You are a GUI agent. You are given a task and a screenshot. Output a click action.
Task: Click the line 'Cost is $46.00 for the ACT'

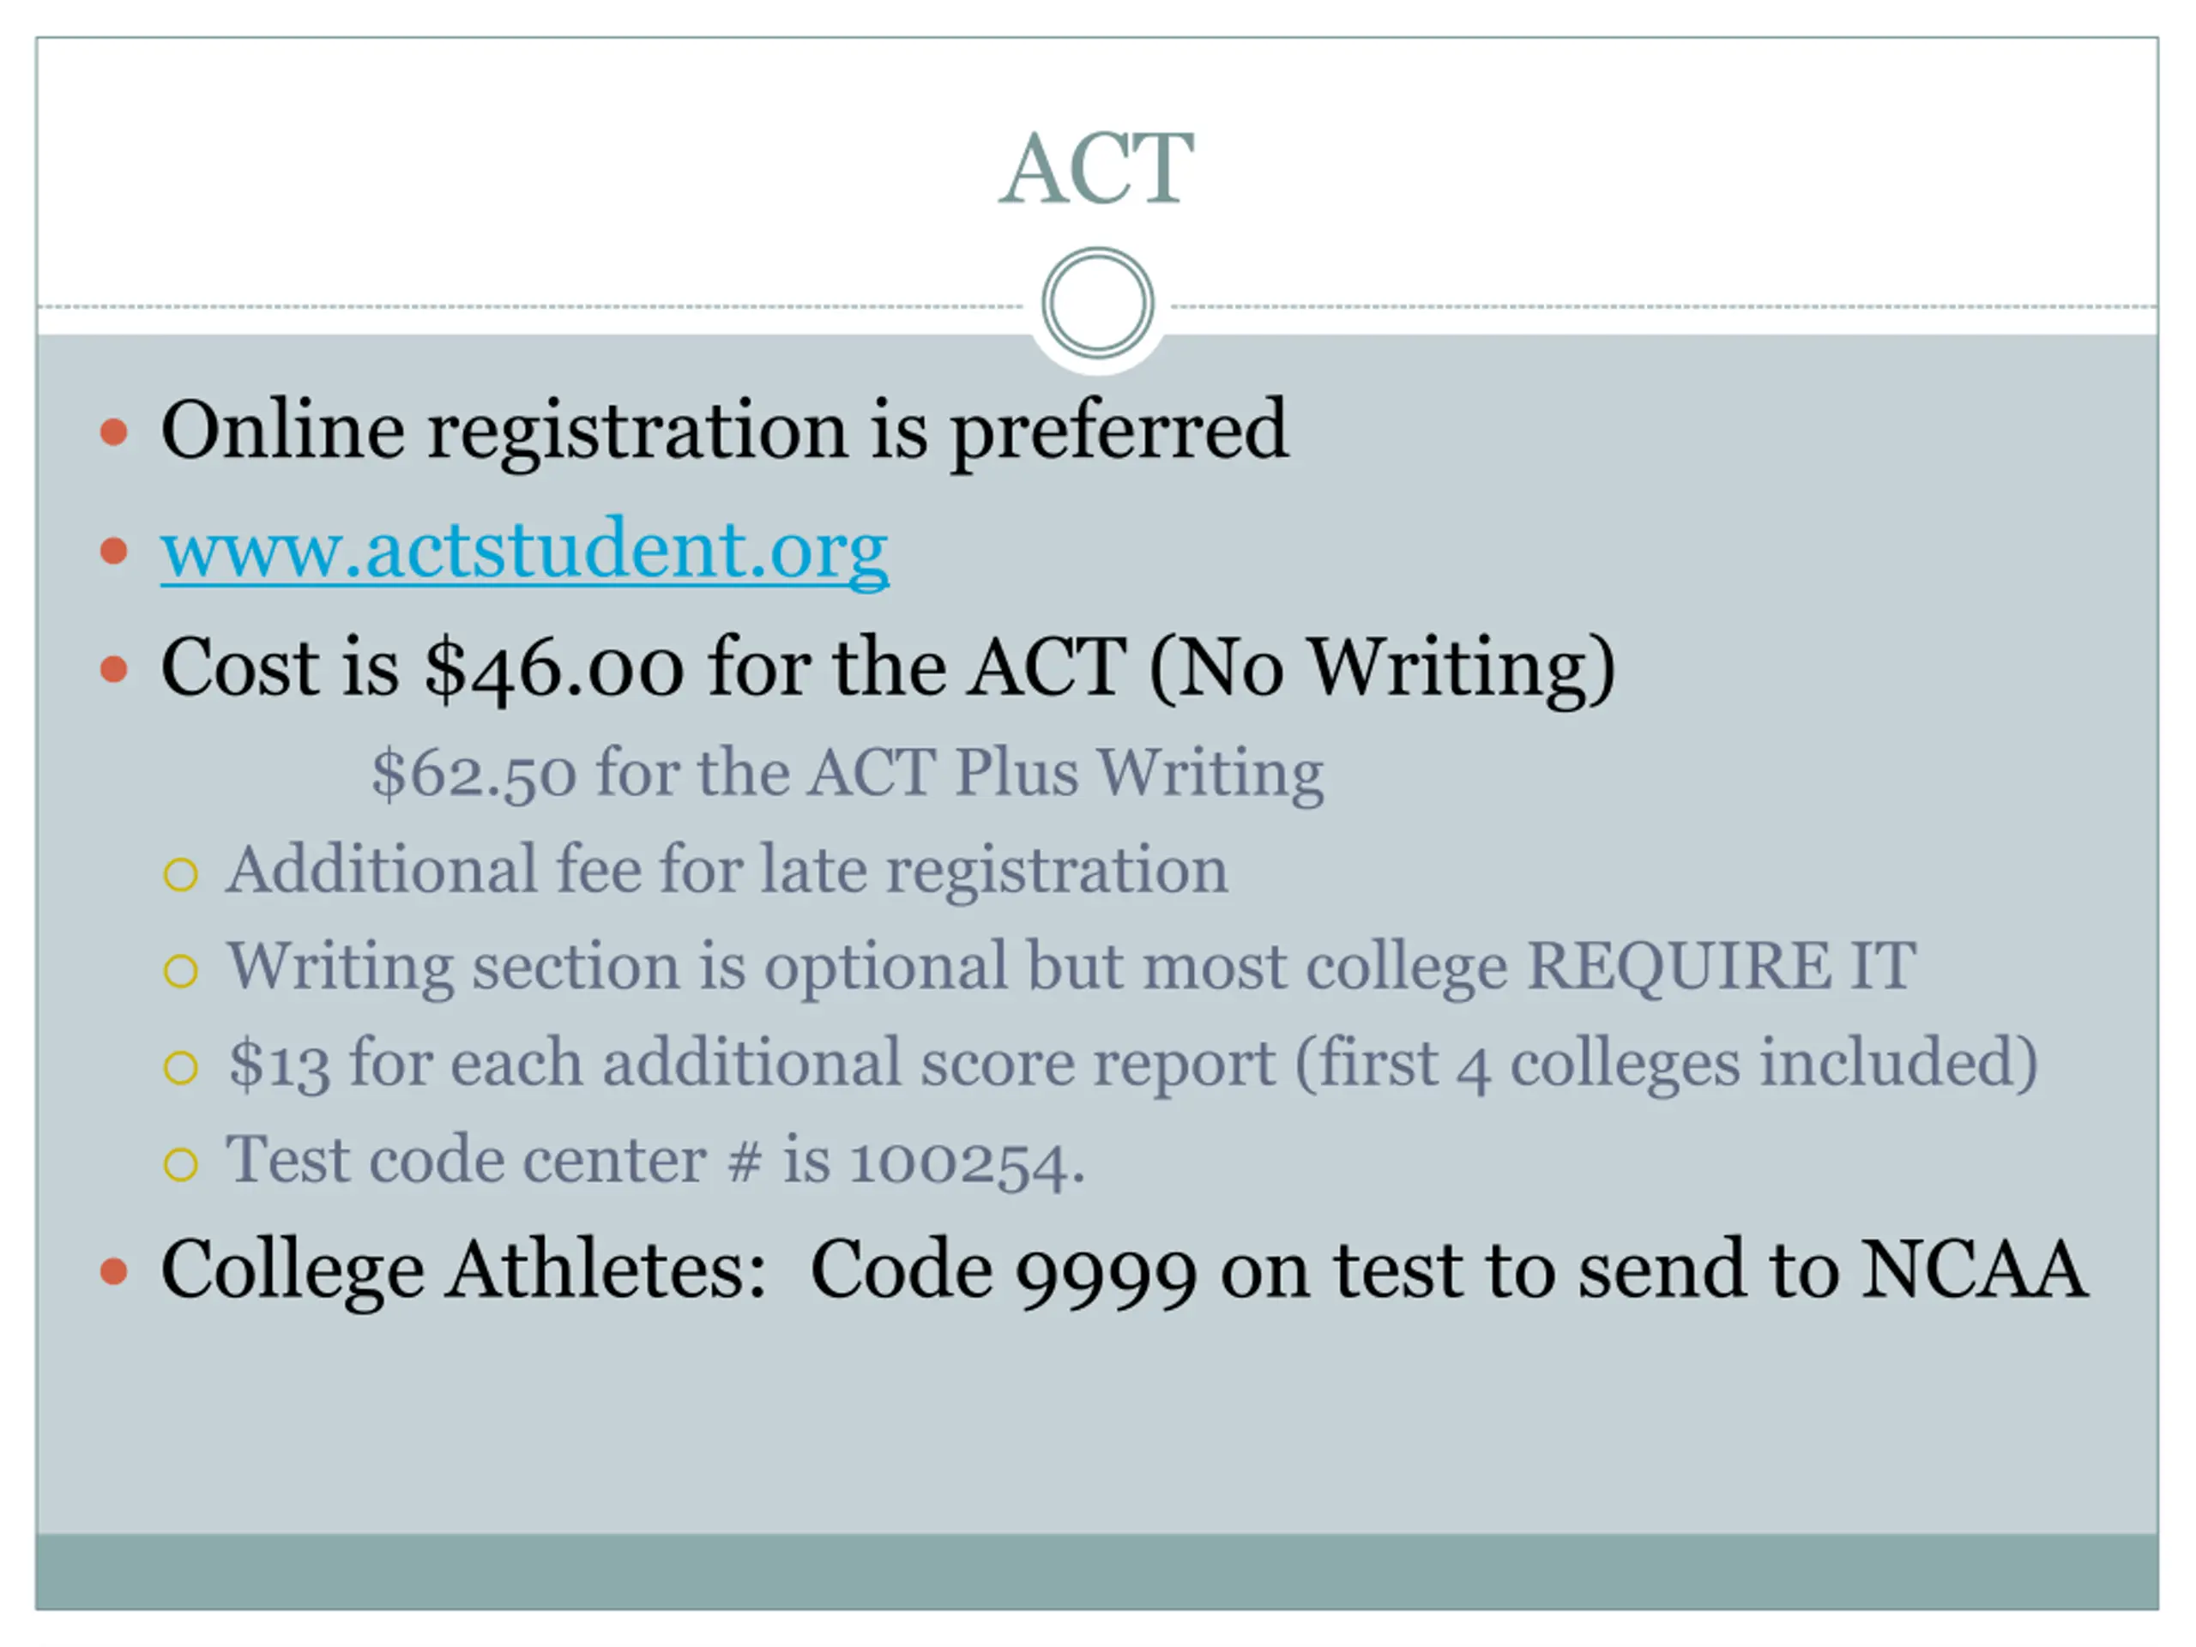[x=643, y=667]
